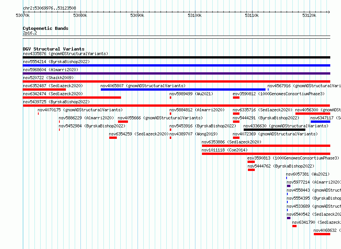Select the nsv6354259 red bar
Viewport: 341px width, 249px height.
[113, 138]
